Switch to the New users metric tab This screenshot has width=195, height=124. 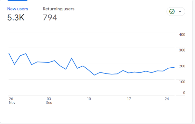point(18,9)
